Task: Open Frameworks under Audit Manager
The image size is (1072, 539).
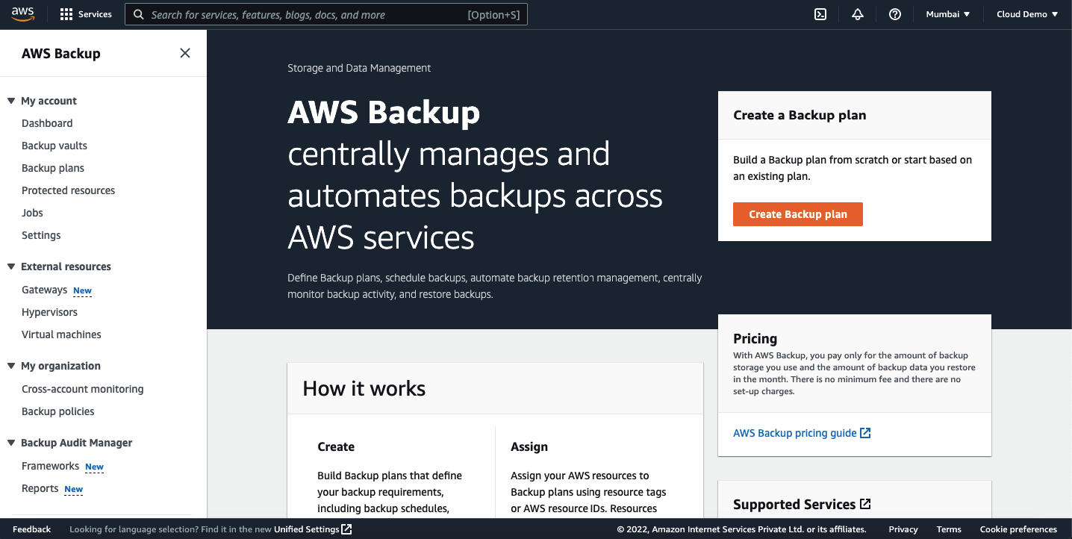Action: pos(50,466)
